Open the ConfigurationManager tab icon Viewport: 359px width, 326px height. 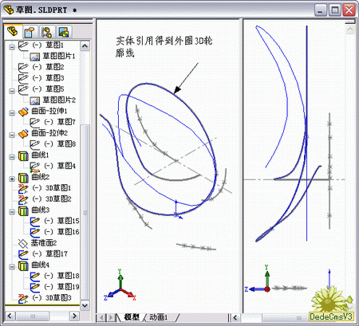[47, 32]
